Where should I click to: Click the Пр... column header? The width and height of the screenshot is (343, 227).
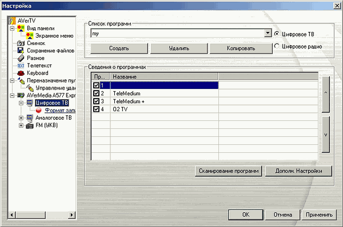pos(101,76)
